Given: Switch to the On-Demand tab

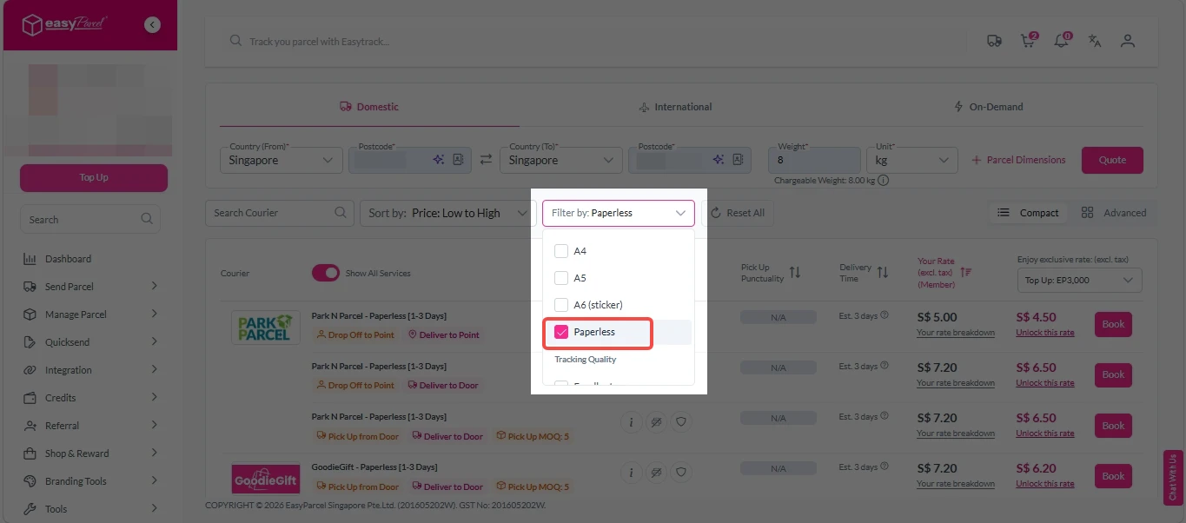Looking at the screenshot, I should coord(988,107).
